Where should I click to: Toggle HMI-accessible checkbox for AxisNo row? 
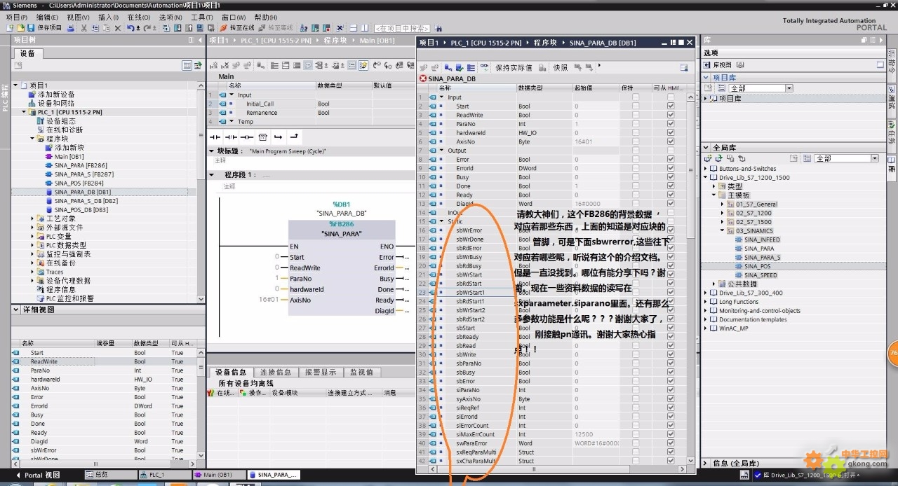(x=671, y=141)
